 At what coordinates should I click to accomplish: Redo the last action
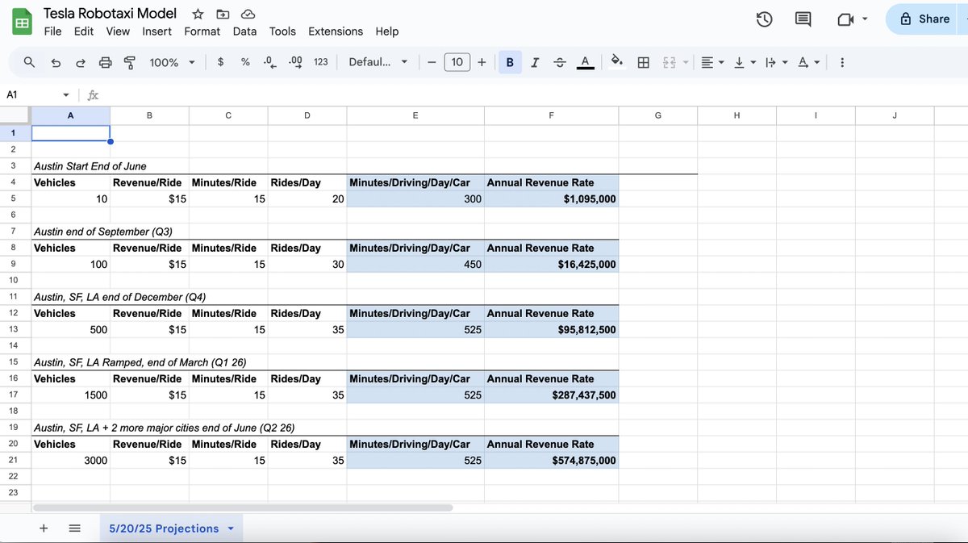point(81,62)
